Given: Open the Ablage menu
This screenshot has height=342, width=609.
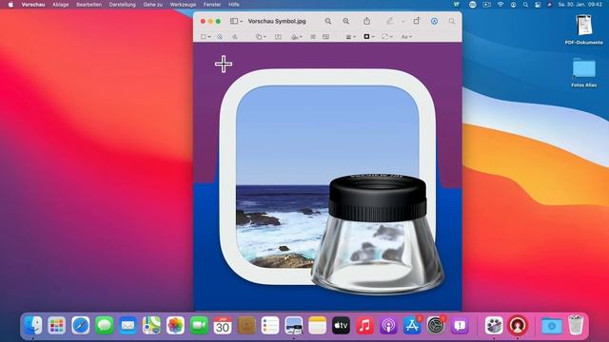Looking at the screenshot, I should click(61, 5).
